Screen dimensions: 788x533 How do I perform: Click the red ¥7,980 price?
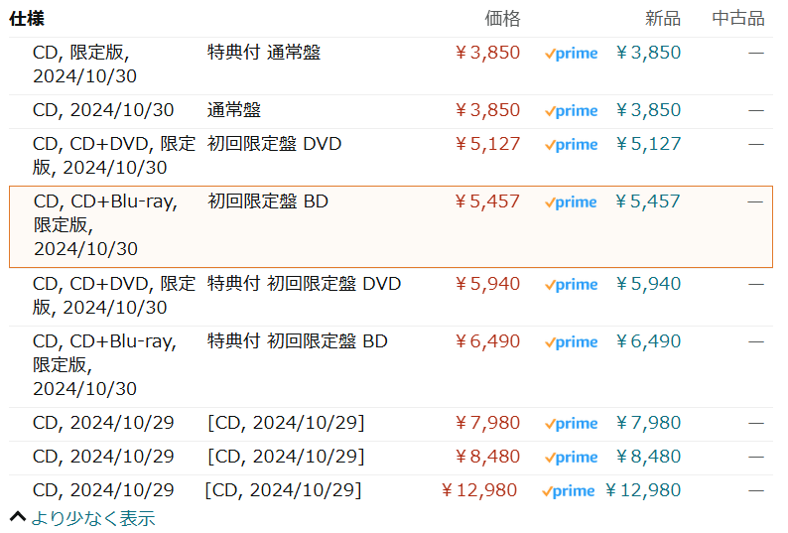[x=486, y=423]
